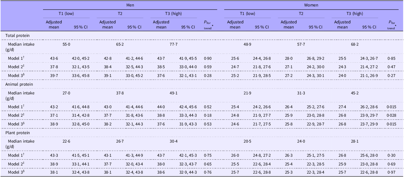This screenshot has width=404, height=177.
Task: Click 'Model 2' row label under Animal protein
Action: point(16,115)
